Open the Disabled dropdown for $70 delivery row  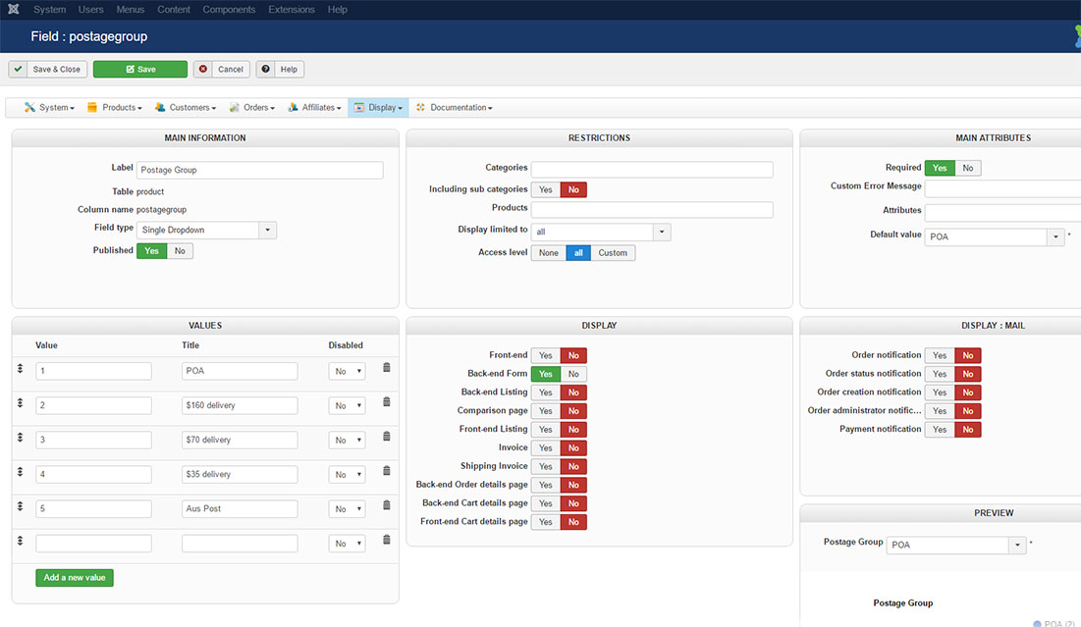pyautogui.click(x=347, y=441)
